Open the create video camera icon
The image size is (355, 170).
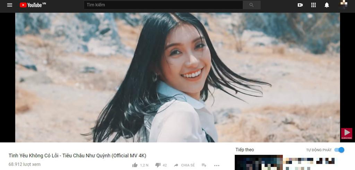point(300,5)
